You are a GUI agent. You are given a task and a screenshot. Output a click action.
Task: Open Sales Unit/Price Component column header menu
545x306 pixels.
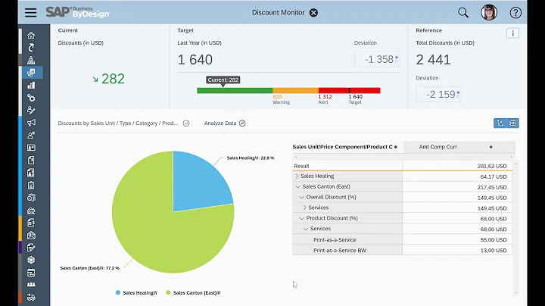tap(396, 147)
